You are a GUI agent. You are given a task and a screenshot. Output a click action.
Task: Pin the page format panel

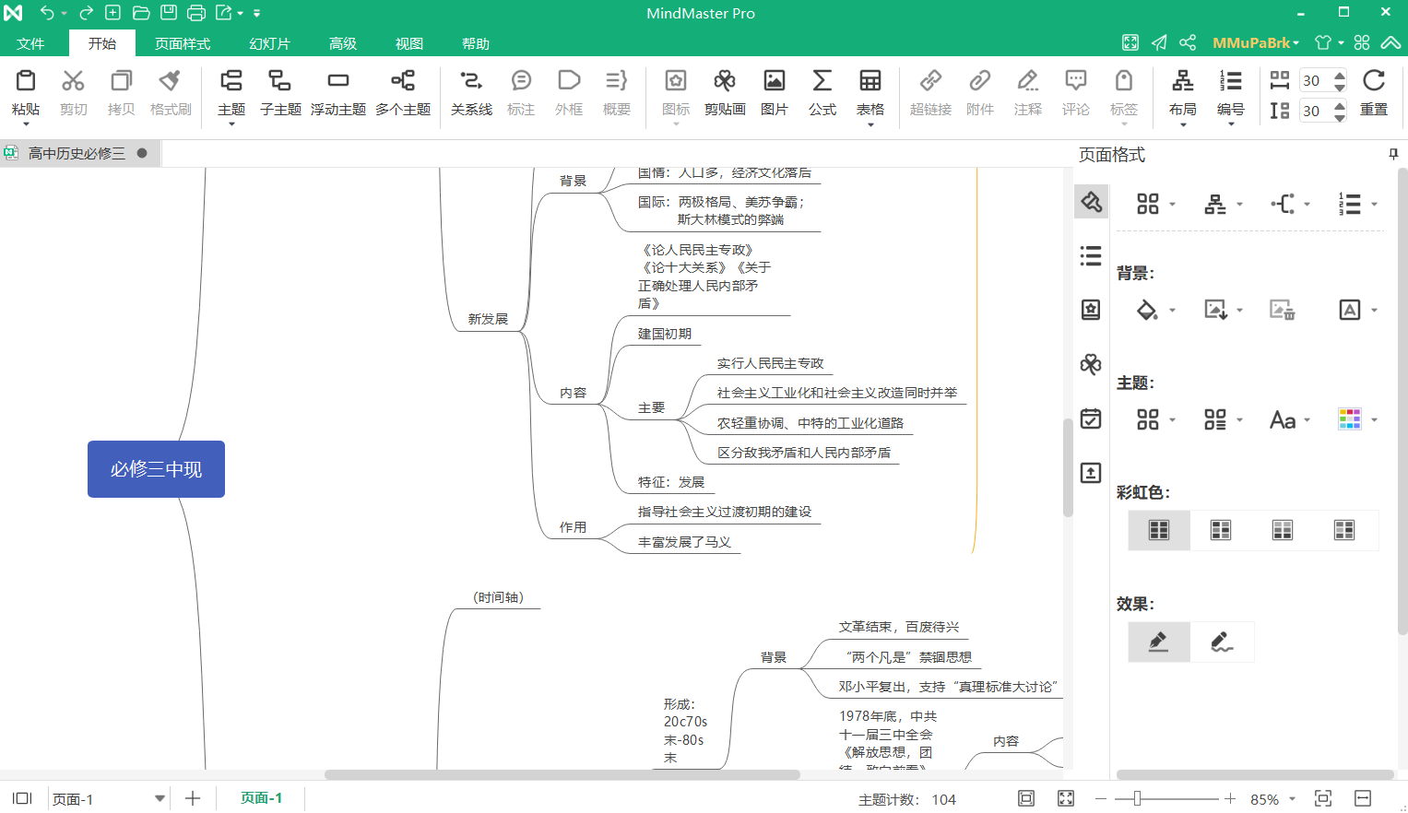click(x=1393, y=154)
